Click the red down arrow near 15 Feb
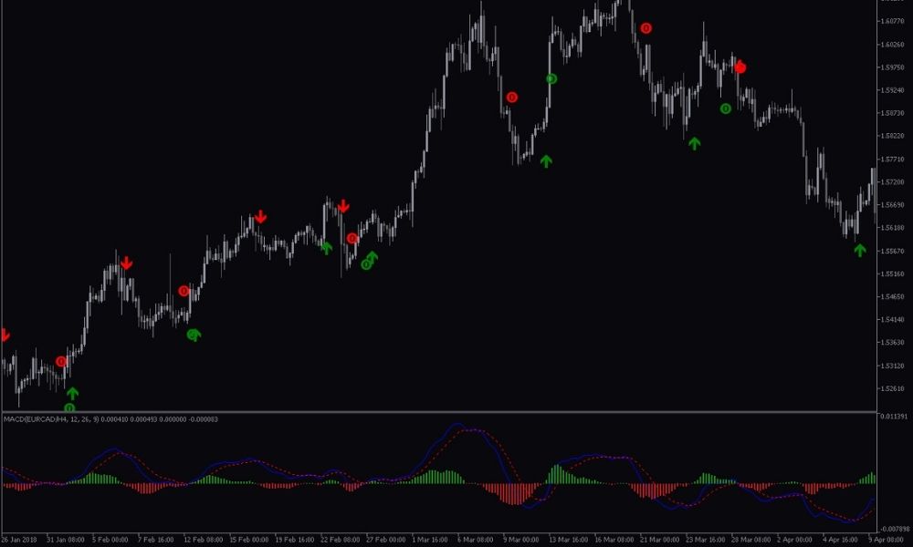The width and height of the screenshot is (913, 547). (260, 217)
